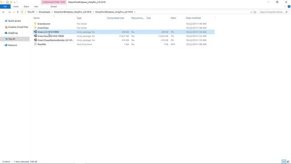291x164 pixels.
Task: Open the Extract ribbon tab
Action: tap(54, 6)
